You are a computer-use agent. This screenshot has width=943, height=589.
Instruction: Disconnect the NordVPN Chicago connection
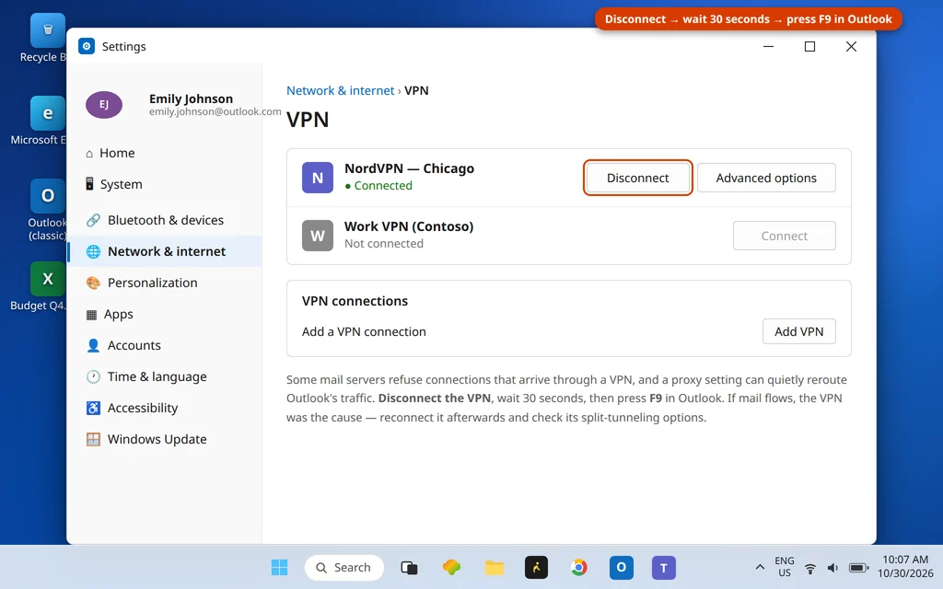[x=637, y=178]
